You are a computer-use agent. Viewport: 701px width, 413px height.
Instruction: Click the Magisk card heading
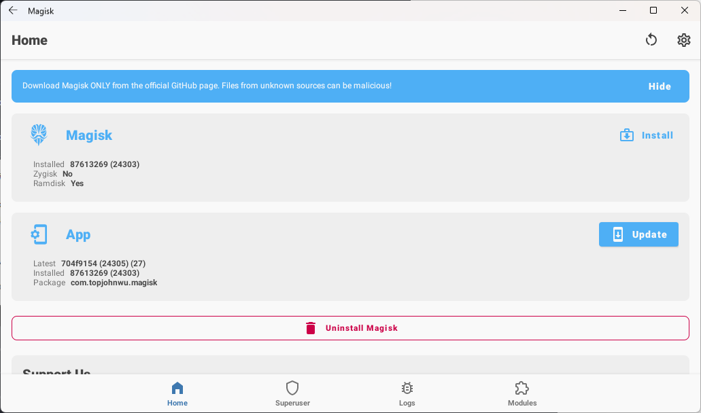(x=89, y=135)
